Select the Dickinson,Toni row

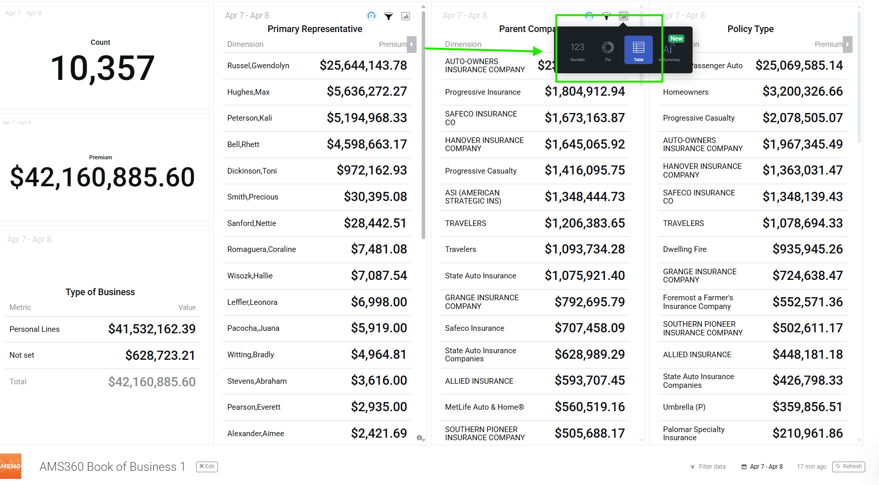click(317, 171)
